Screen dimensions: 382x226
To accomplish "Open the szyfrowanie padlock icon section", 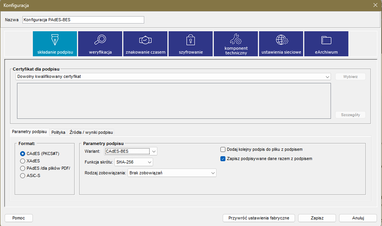I will coord(191,44).
